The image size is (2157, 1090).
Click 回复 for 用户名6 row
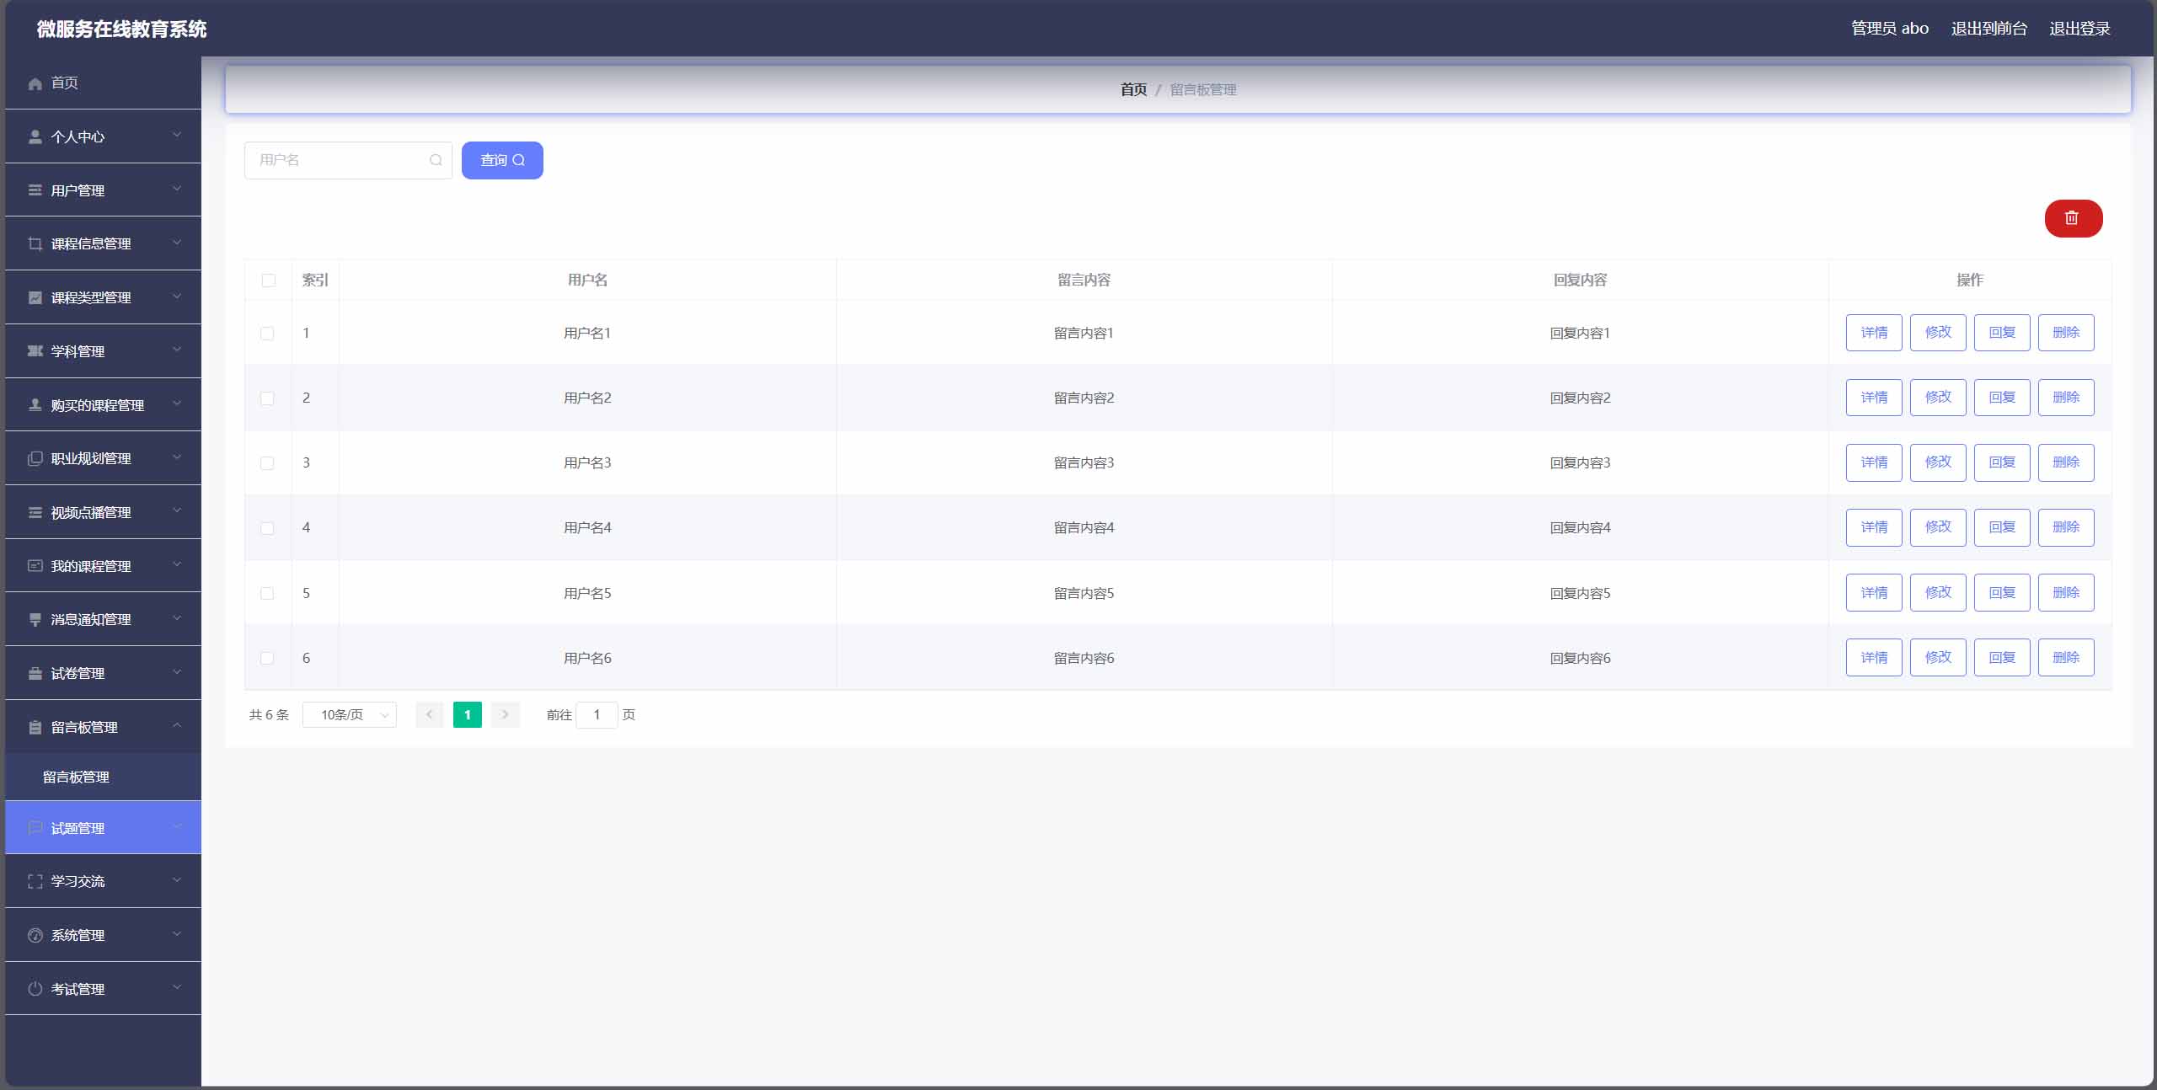[x=2002, y=658]
